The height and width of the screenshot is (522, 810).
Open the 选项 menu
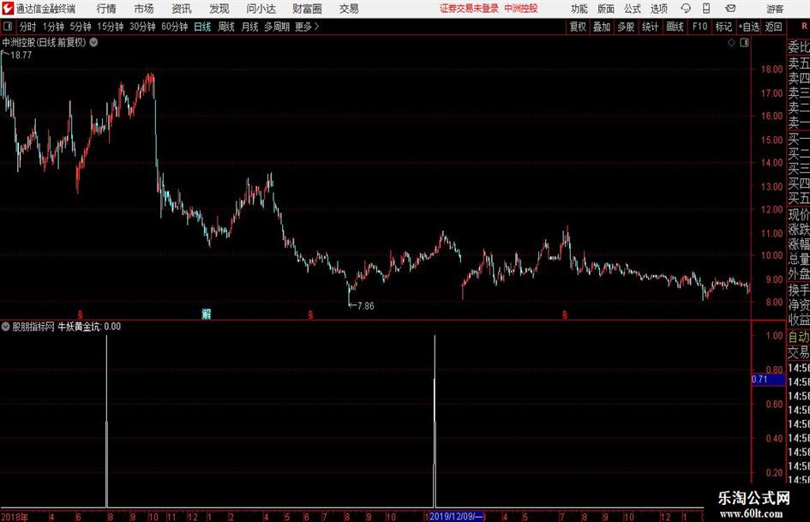click(x=658, y=9)
